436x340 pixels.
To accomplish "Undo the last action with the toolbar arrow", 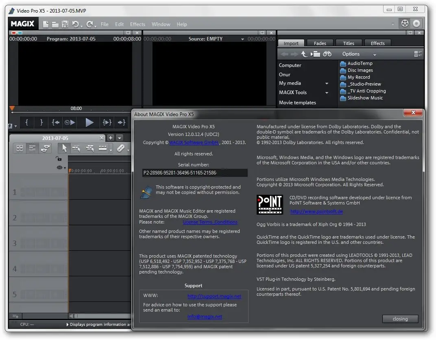I will tap(76, 24).
